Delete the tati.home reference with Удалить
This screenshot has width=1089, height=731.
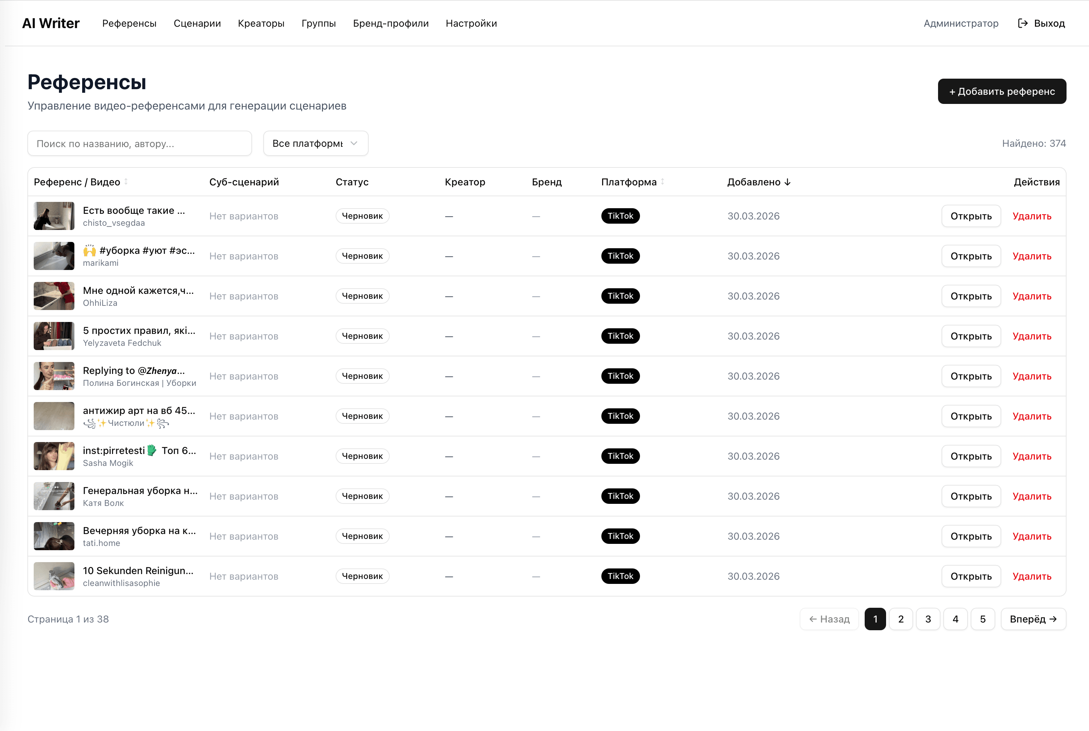pos(1032,536)
